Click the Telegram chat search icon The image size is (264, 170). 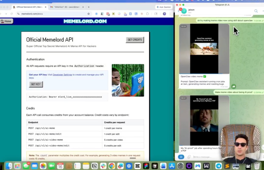coord(256,11)
